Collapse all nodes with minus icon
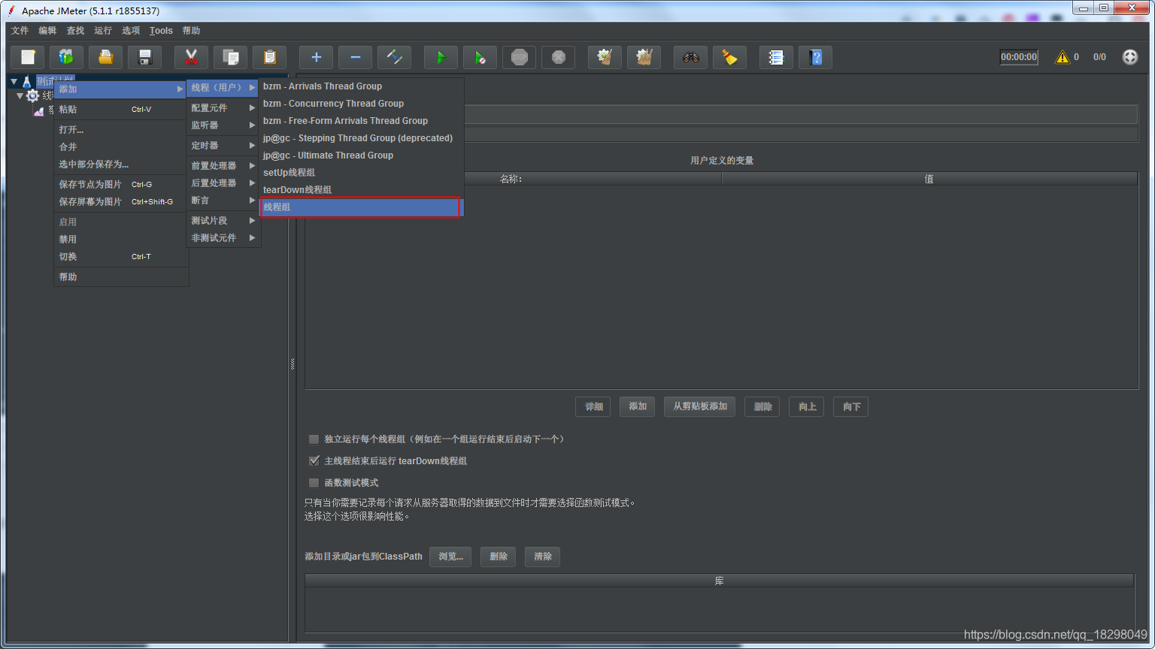The image size is (1155, 649). [356, 57]
